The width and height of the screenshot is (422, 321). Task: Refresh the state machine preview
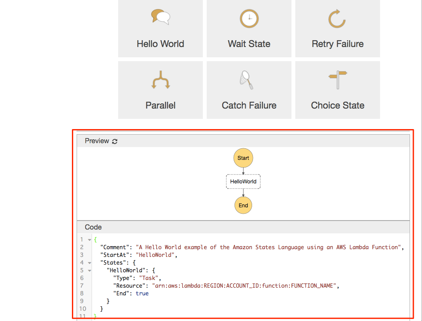click(x=114, y=141)
